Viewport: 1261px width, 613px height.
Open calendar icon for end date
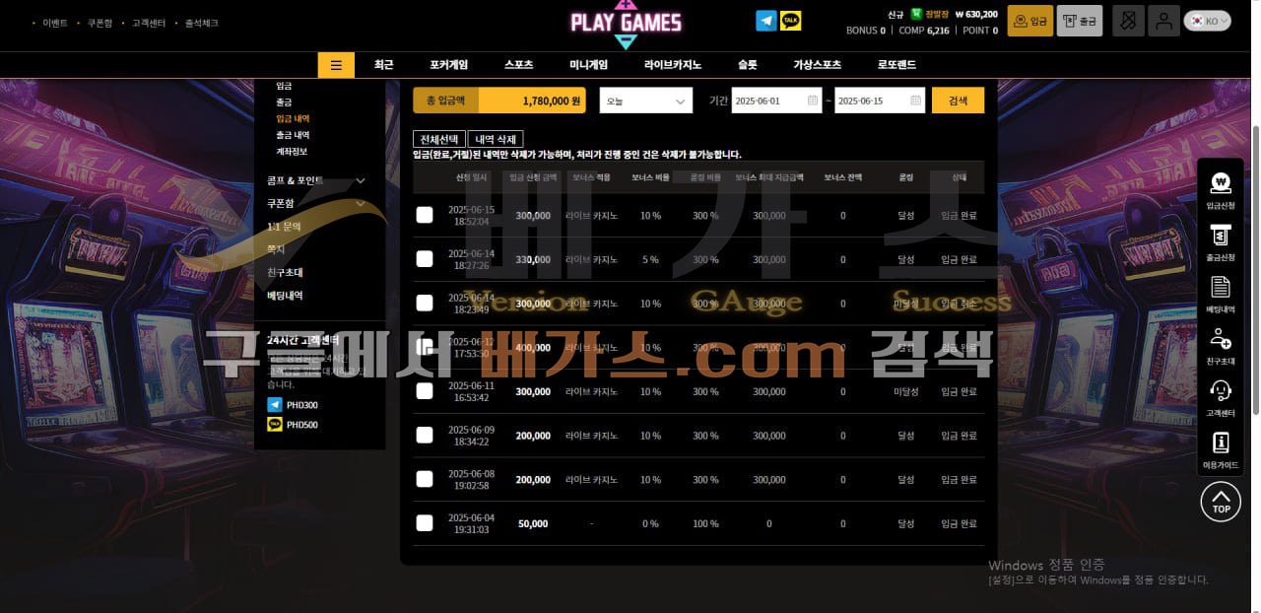click(x=915, y=101)
